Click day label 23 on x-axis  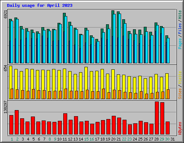point(129,139)
